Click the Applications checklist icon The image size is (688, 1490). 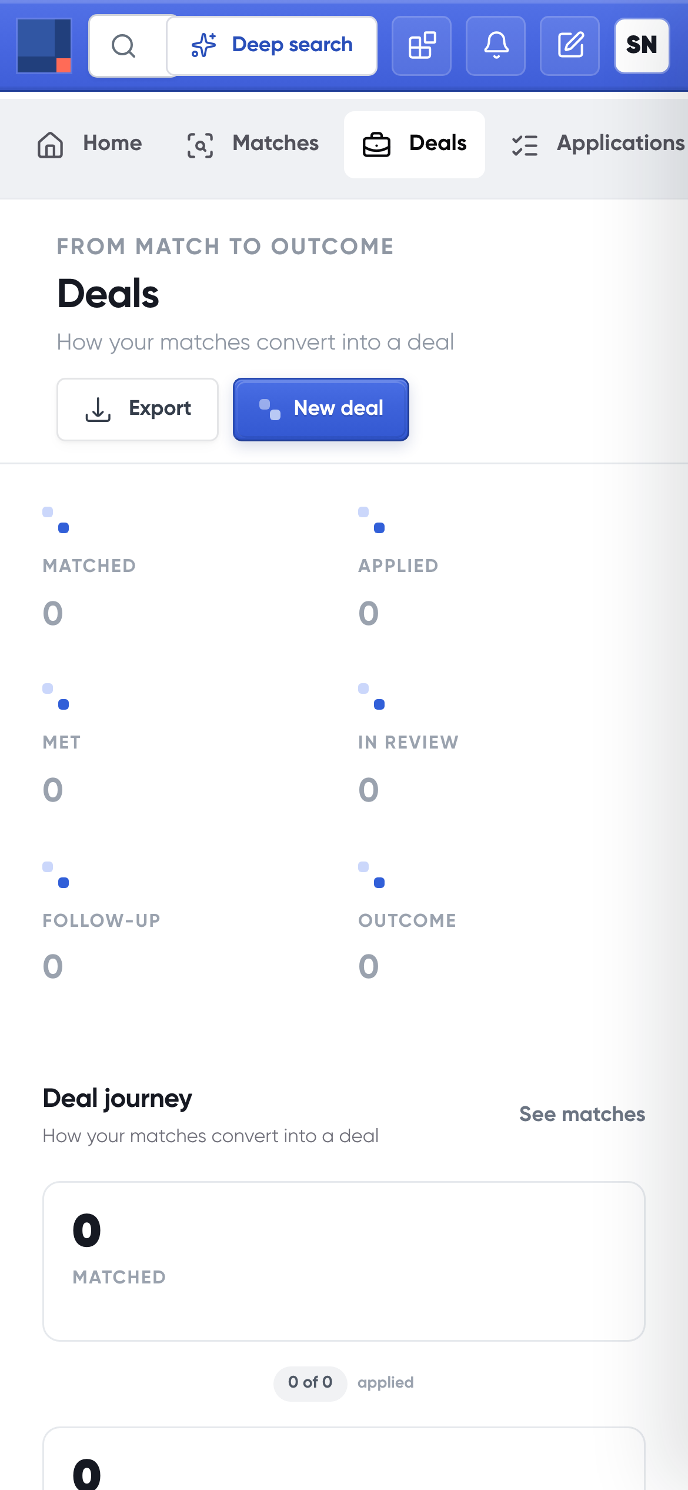[525, 145]
